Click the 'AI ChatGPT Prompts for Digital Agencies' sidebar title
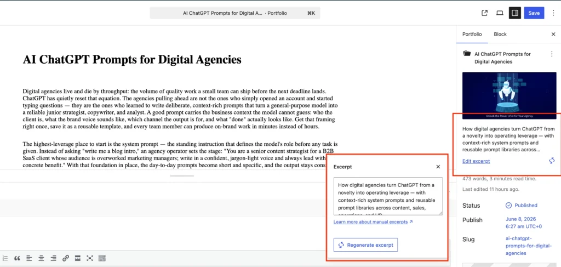The width and height of the screenshot is (561, 267). point(502,58)
